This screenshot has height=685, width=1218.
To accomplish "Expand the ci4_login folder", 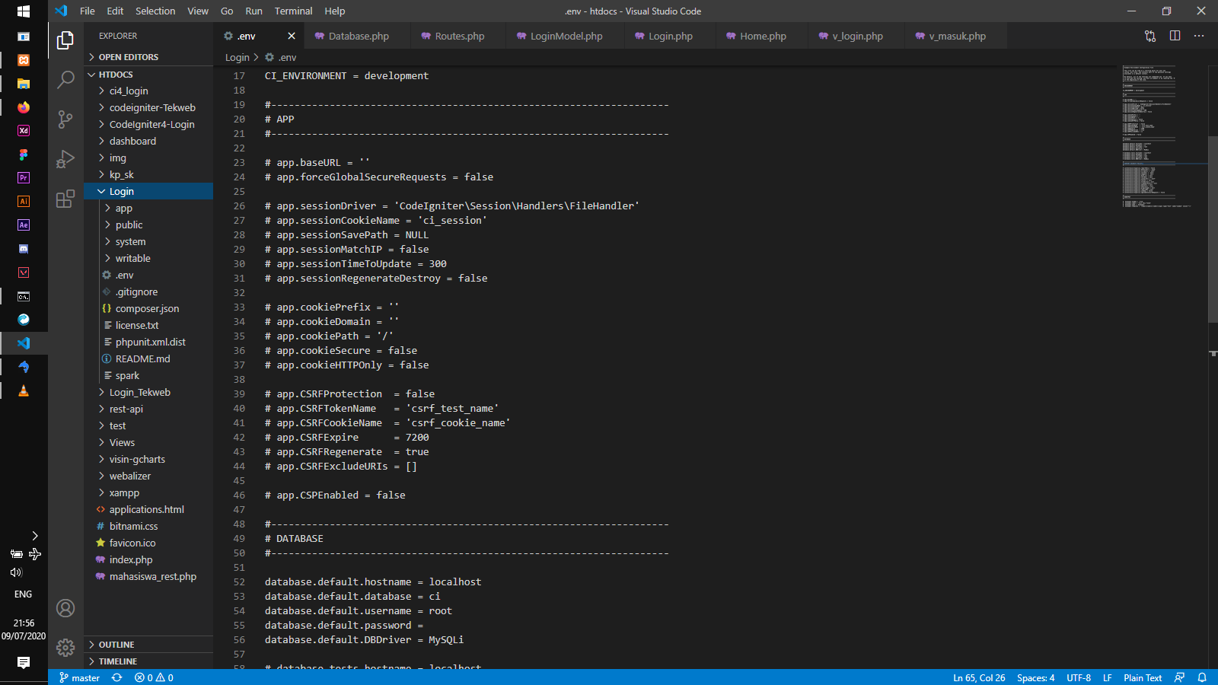I will point(148,91).
